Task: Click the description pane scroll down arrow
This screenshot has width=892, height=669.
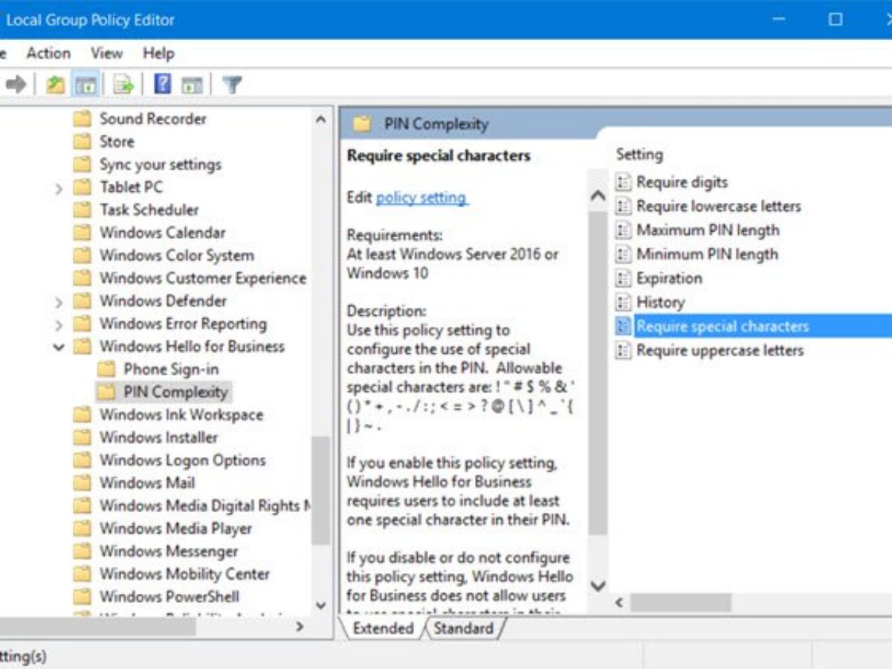Action: 598,586
